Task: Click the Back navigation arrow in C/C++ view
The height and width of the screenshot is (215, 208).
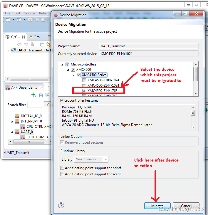Action: [x=19, y=44]
